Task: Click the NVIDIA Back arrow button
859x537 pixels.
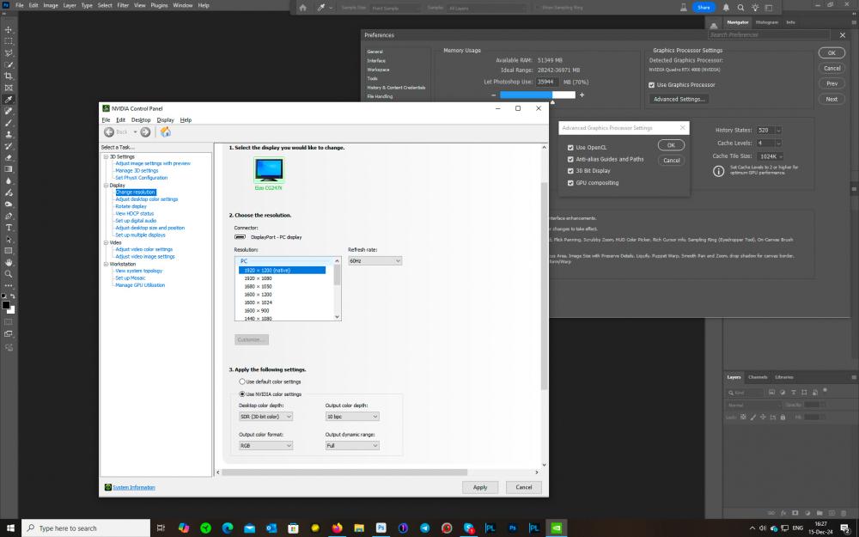Action: point(109,132)
